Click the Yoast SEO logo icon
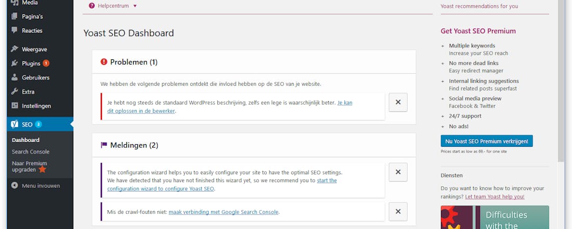Viewport: 572px width, 229px height. point(15,124)
